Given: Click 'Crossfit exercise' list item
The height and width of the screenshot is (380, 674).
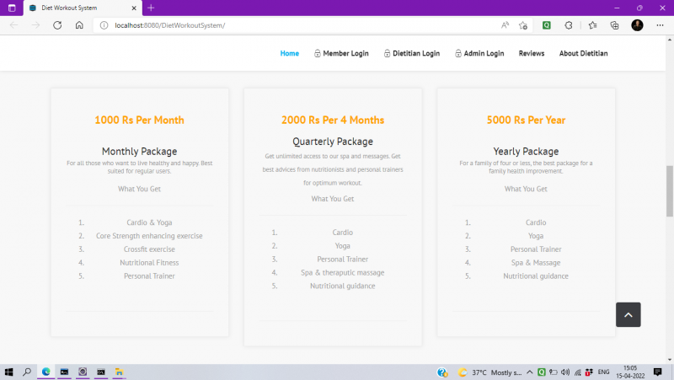Looking at the screenshot, I should 149,249.
